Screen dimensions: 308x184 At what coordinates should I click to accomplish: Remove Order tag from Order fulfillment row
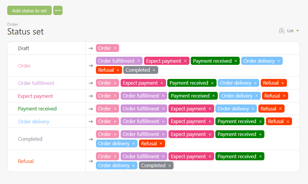(115, 83)
